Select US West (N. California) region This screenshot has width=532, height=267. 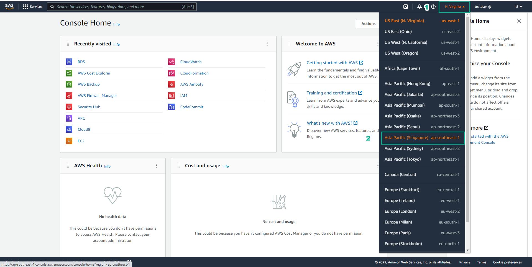click(422, 42)
